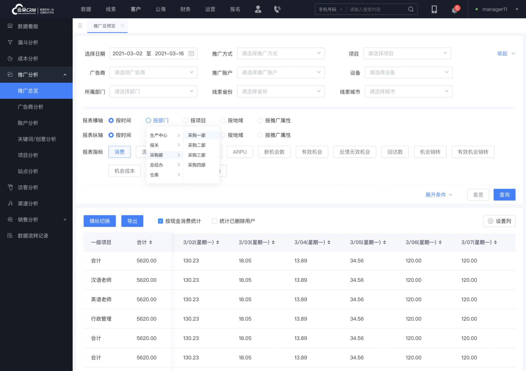
Task: Toggle 按现金消费统计 checkbox on
Action: click(160, 221)
